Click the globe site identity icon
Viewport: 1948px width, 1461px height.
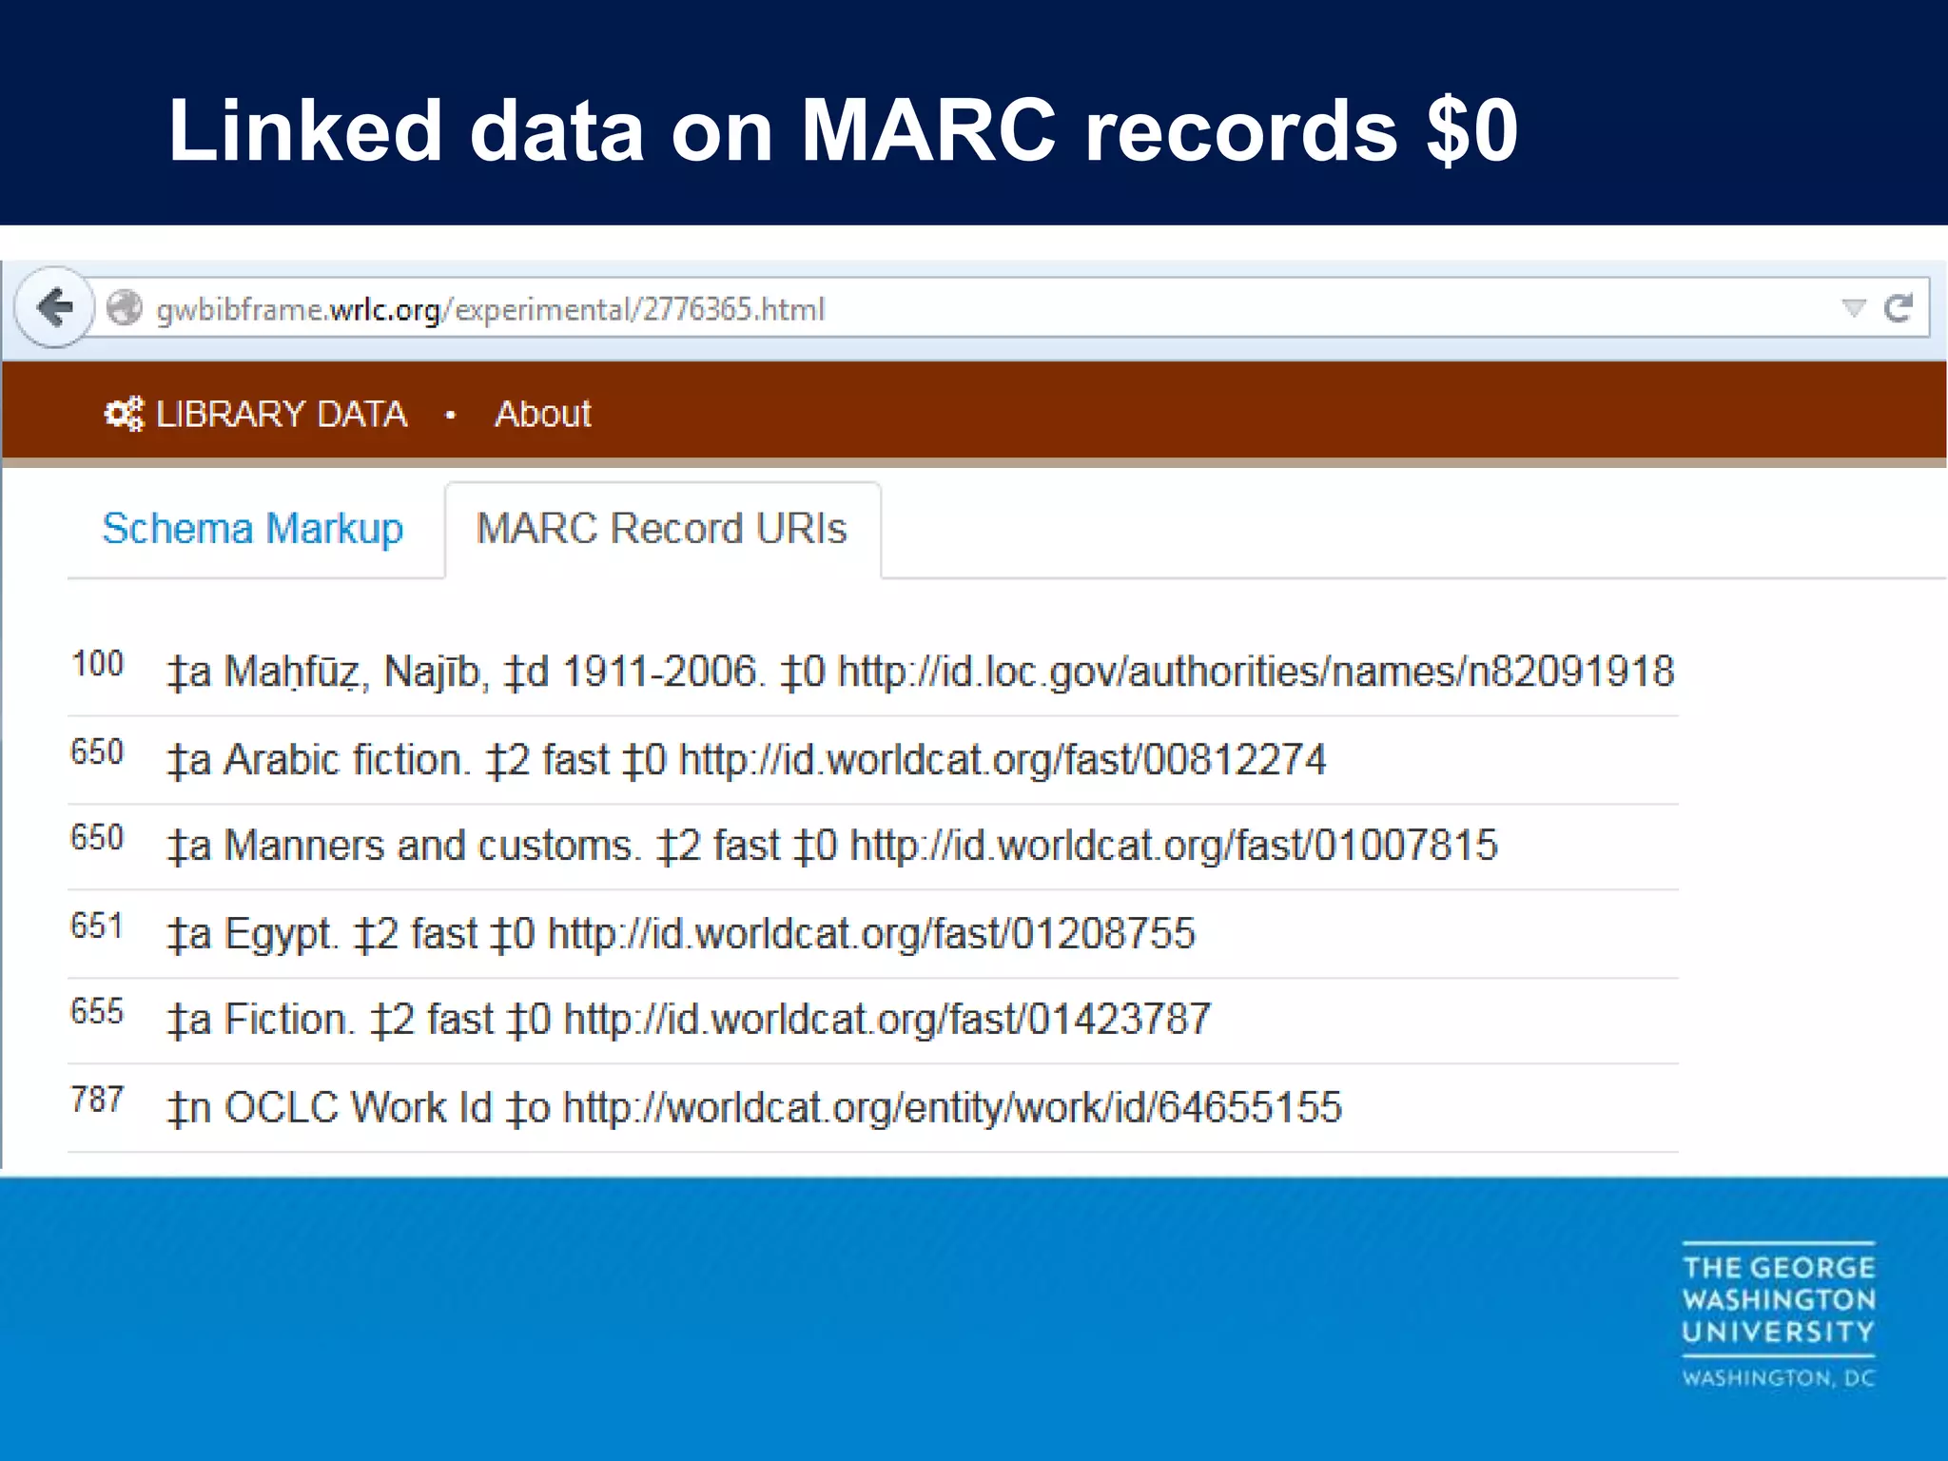point(125,308)
